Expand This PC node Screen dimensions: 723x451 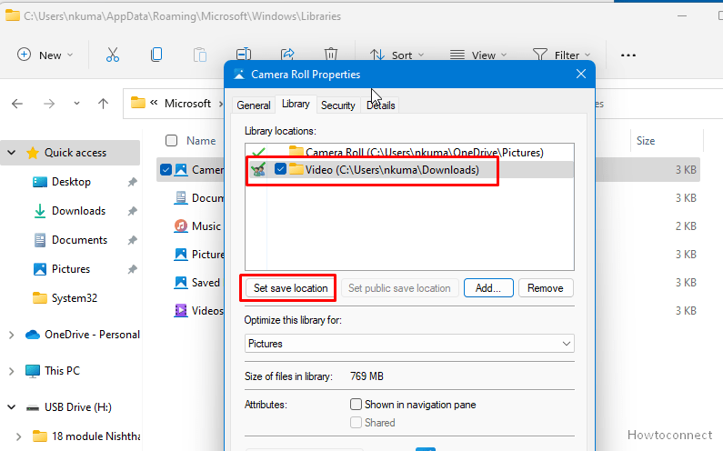click(x=12, y=371)
